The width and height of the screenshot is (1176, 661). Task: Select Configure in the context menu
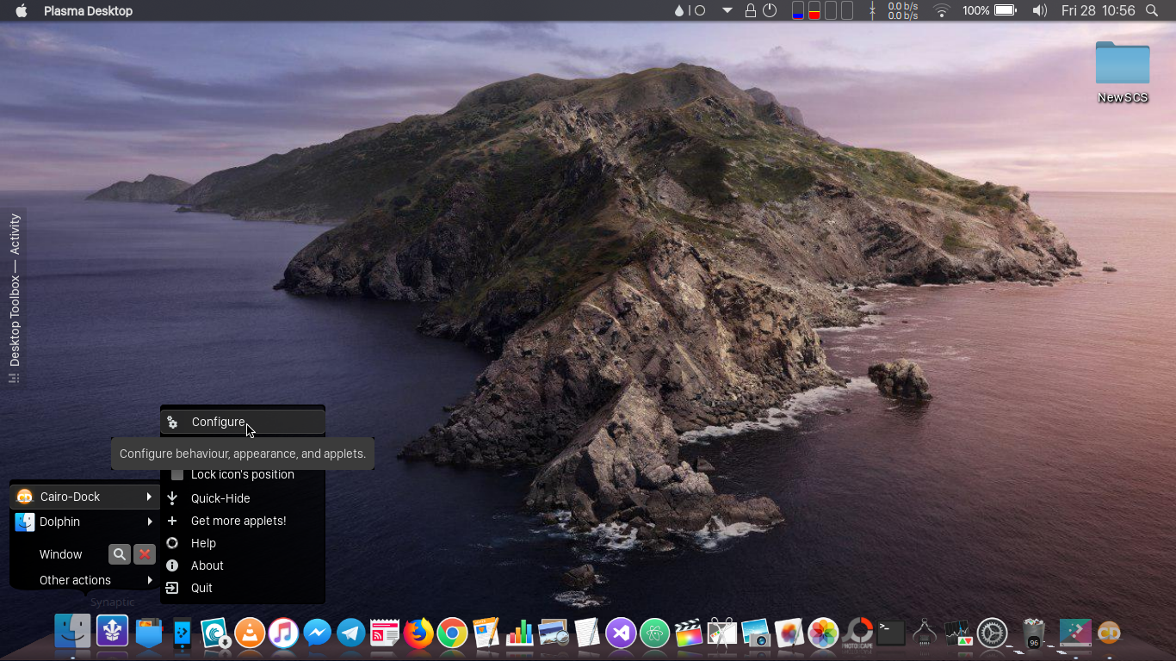click(x=242, y=422)
